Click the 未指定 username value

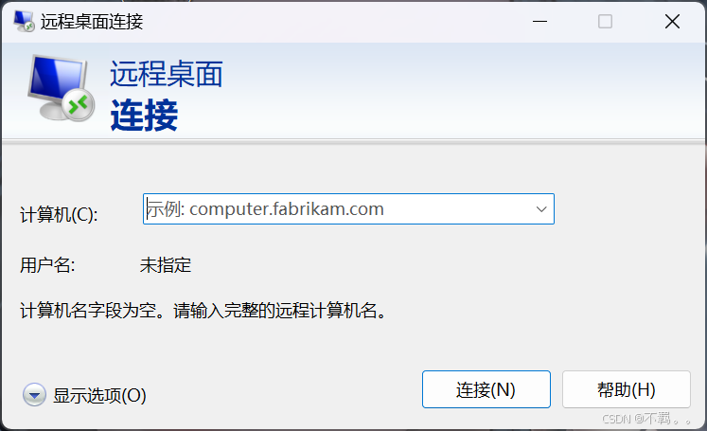(x=166, y=265)
